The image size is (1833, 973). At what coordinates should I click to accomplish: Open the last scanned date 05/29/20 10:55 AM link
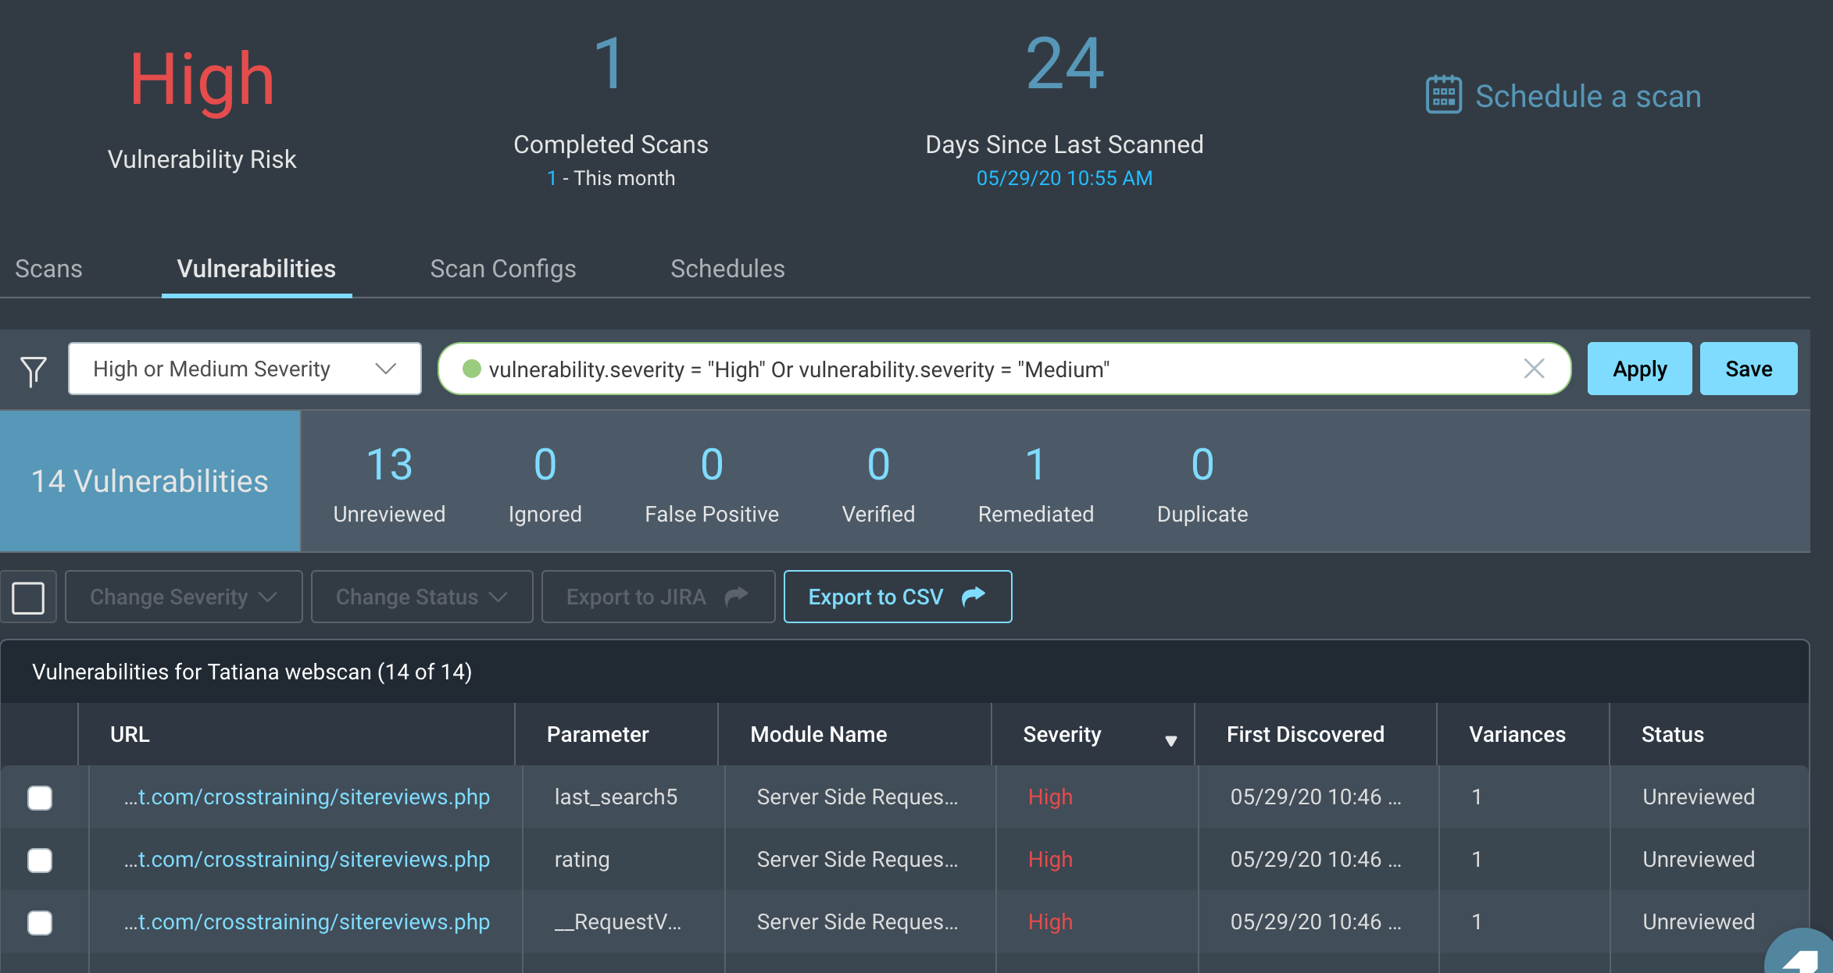[x=1064, y=178]
